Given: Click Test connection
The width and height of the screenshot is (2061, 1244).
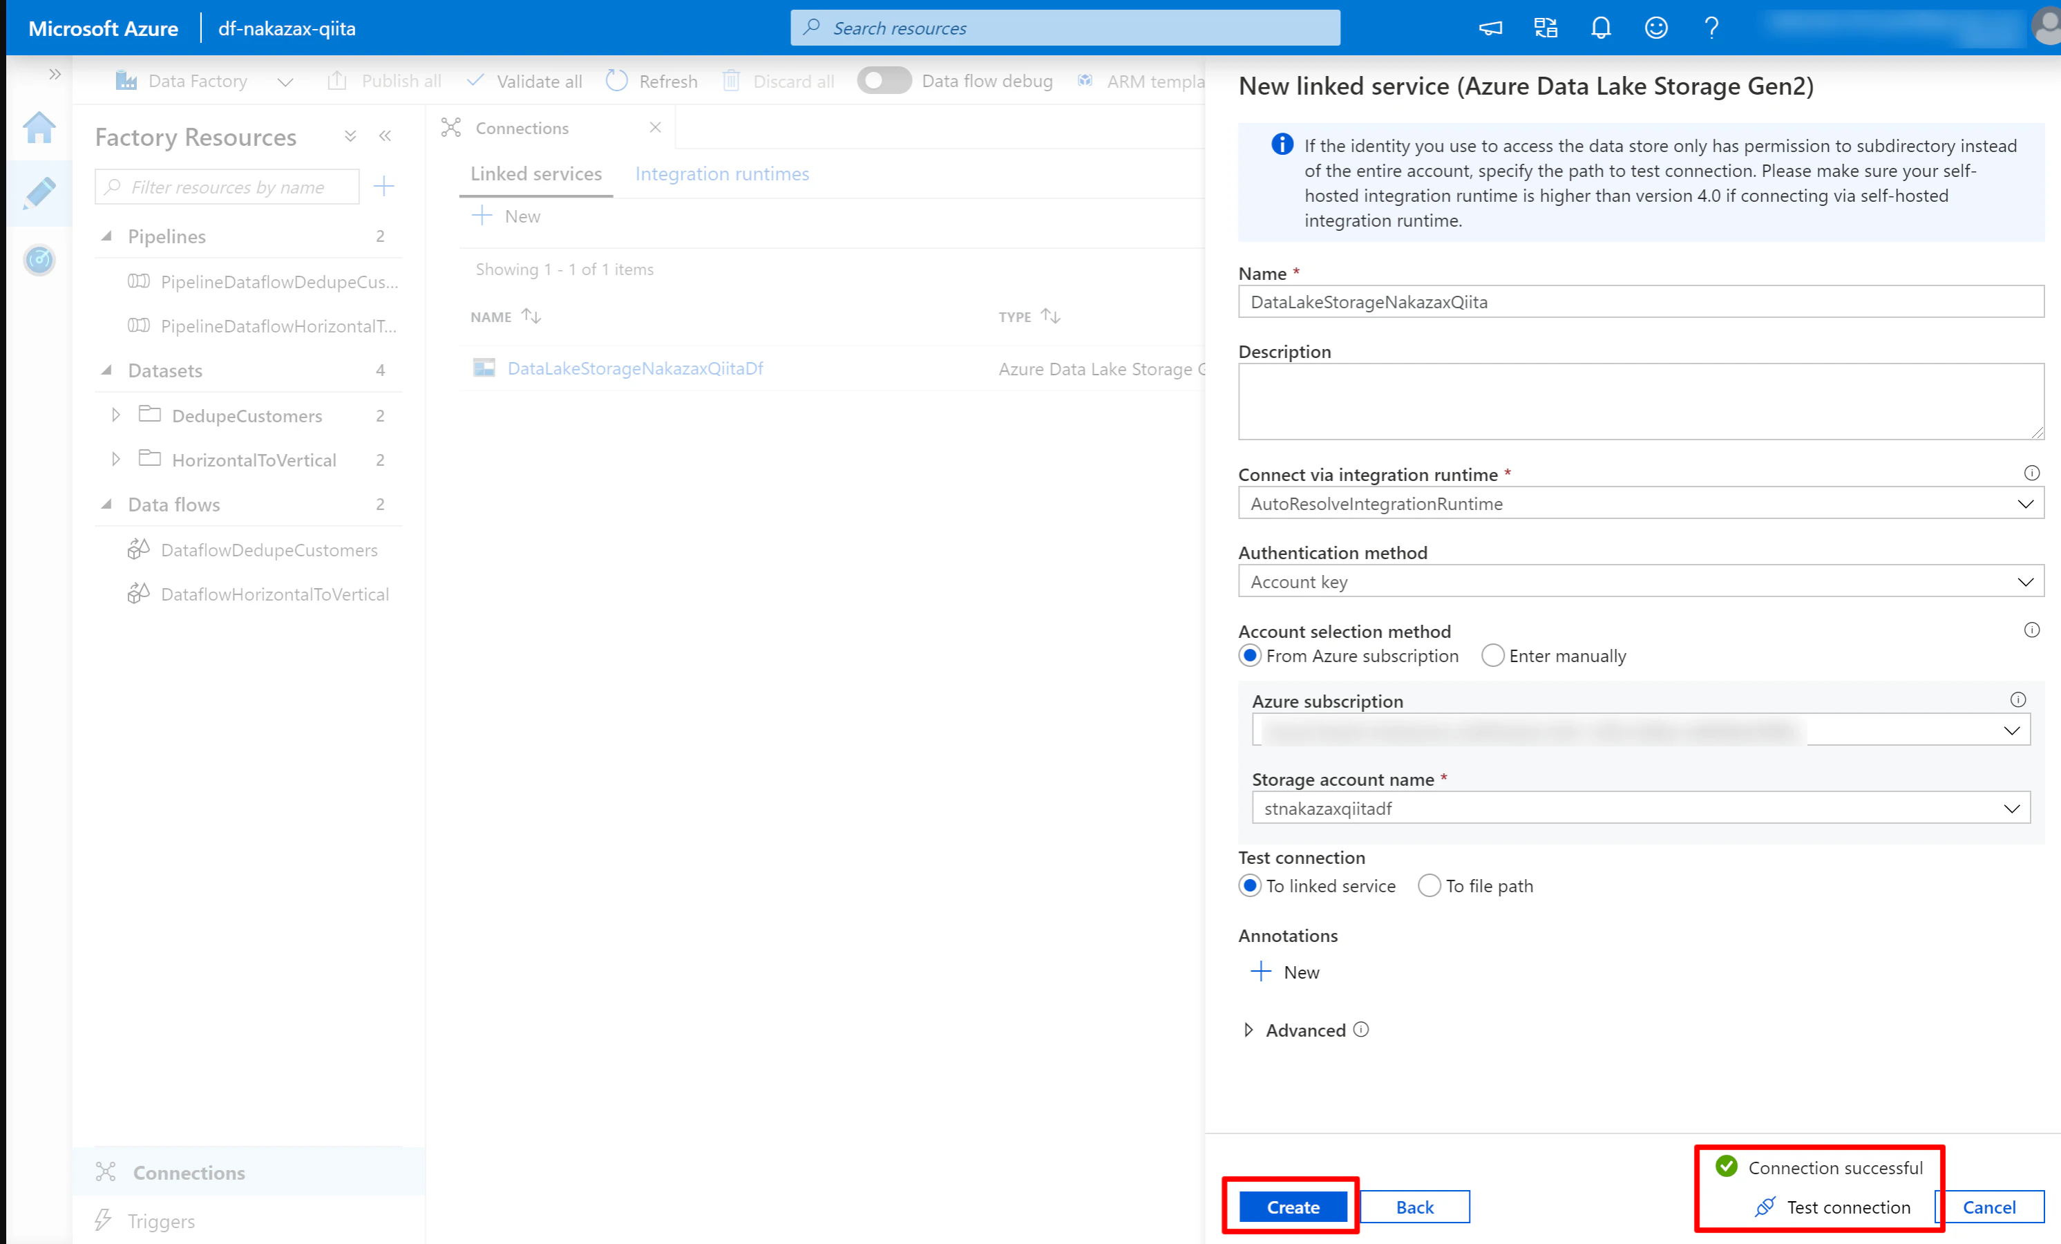Looking at the screenshot, I should pyautogui.click(x=1834, y=1207).
